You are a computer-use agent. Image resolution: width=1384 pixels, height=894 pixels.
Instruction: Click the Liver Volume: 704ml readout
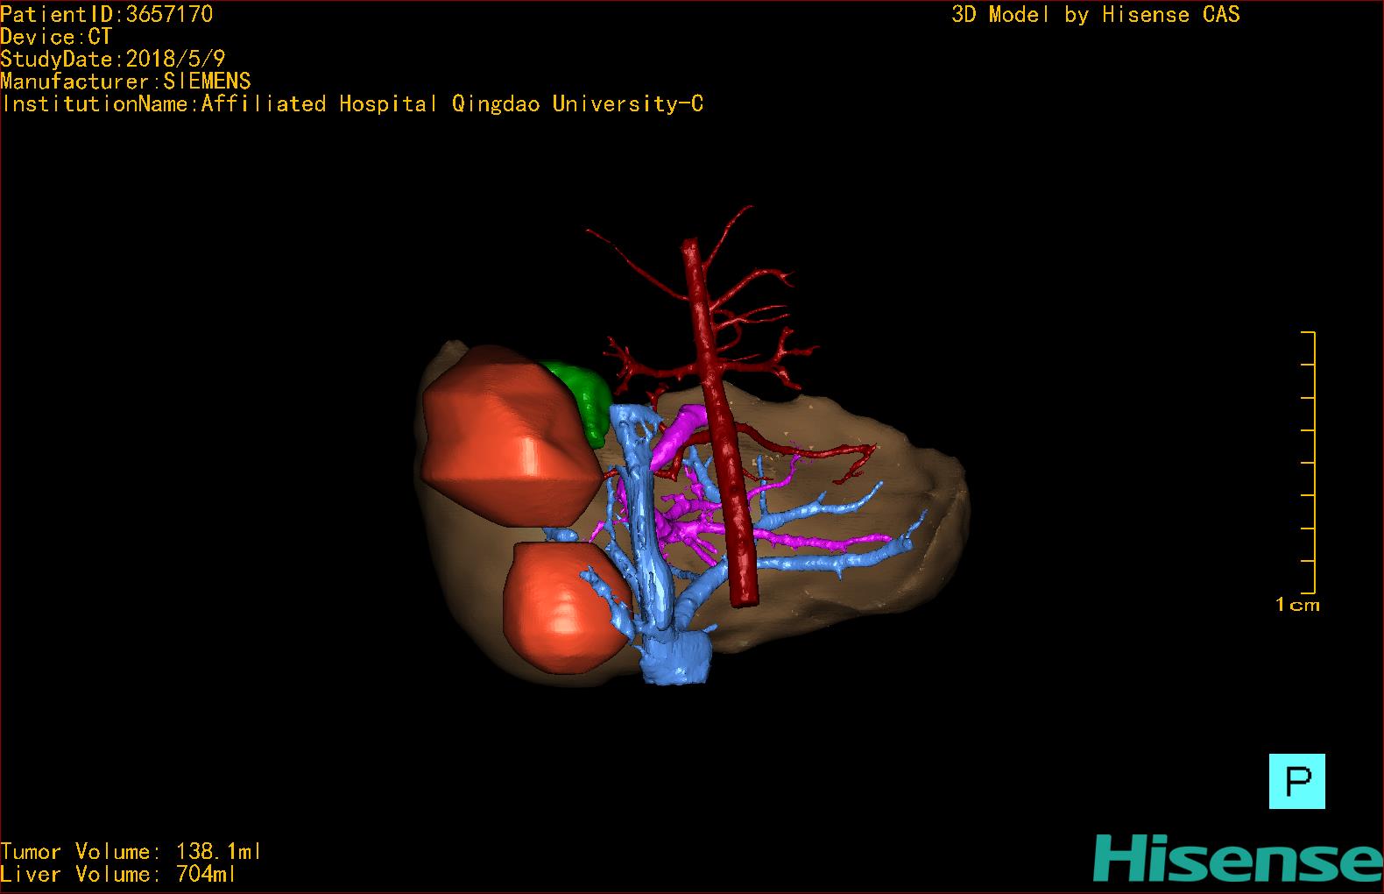(x=118, y=874)
